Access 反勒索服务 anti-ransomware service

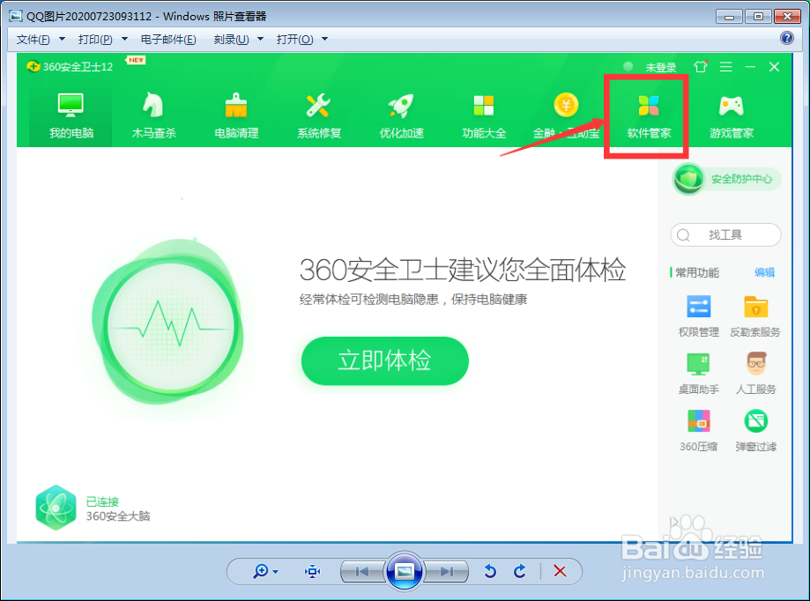(755, 316)
